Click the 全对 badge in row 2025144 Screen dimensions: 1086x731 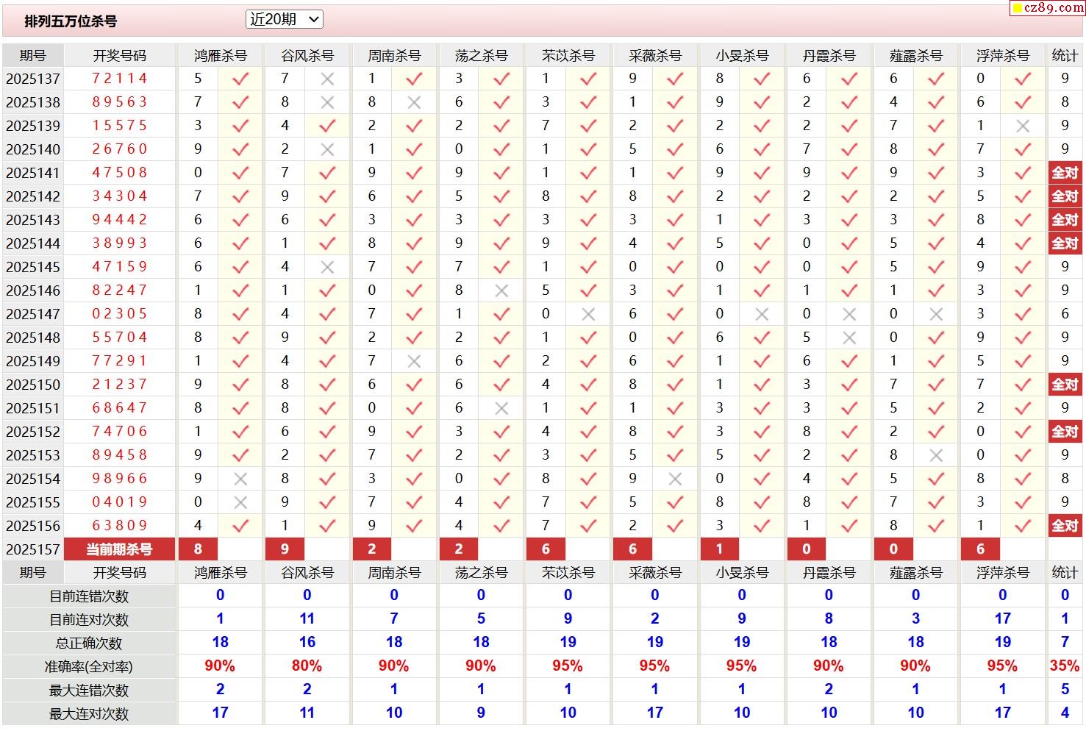point(1065,243)
